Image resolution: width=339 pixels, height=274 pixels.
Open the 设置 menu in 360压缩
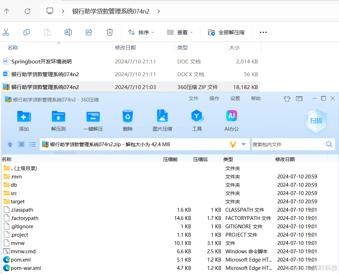click(235, 99)
